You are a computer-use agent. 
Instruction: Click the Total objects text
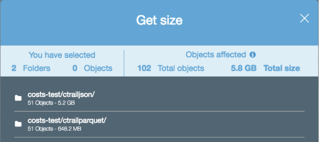click(x=181, y=68)
